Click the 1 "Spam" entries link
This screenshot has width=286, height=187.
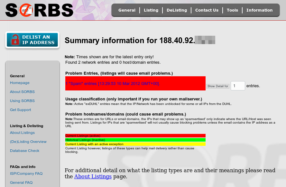[113, 84]
